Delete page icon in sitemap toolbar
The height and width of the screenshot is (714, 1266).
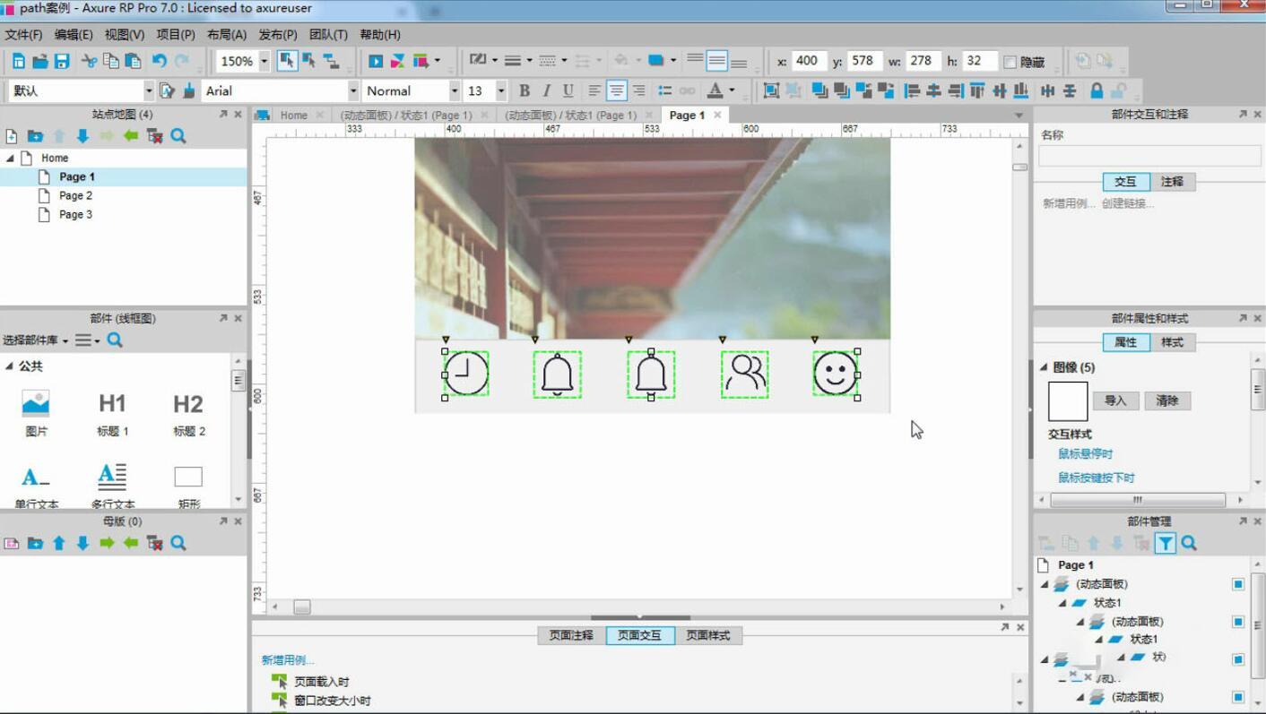pyautogui.click(x=154, y=136)
